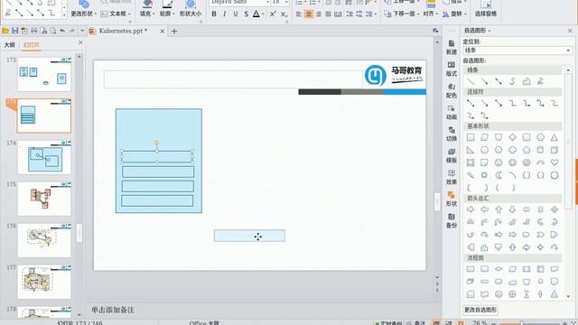Open the font color dropdown arrow
Image resolution: width=578 pixels, height=325 pixels.
pyautogui.click(x=263, y=14)
